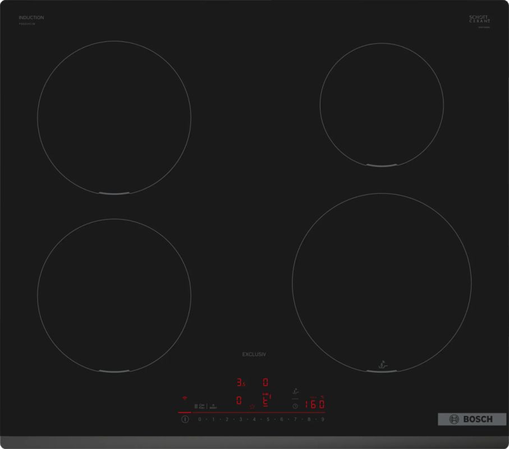The image size is (509, 449).
Task: Tap the frying sensor pan icon
Action: tap(296, 391)
